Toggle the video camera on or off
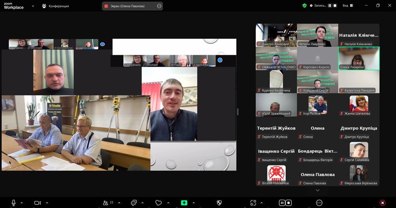The width and height of the screenshot is (396, 208). 37,203
